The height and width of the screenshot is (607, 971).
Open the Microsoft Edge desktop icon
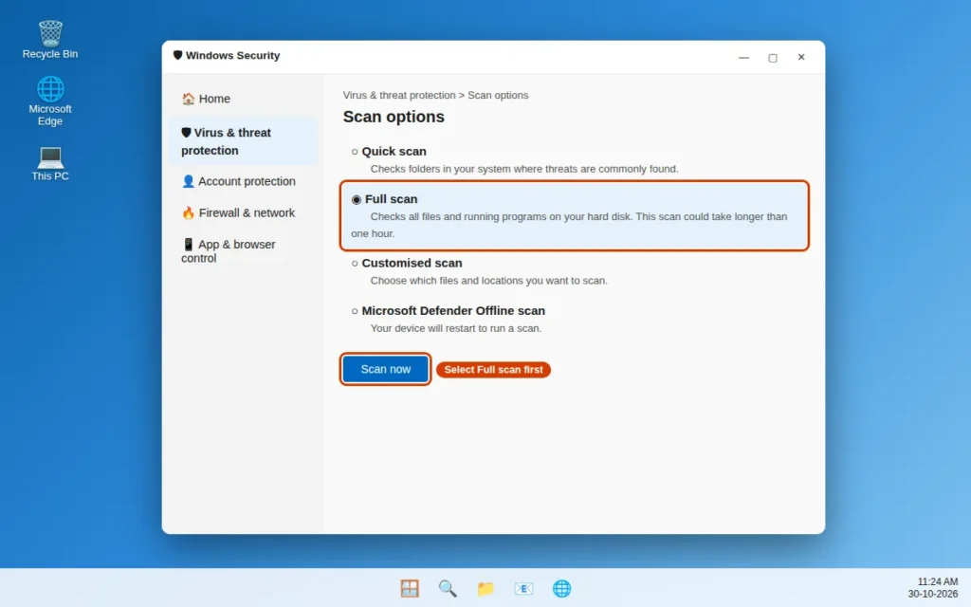pyautogui.click(x=50, y=101)
